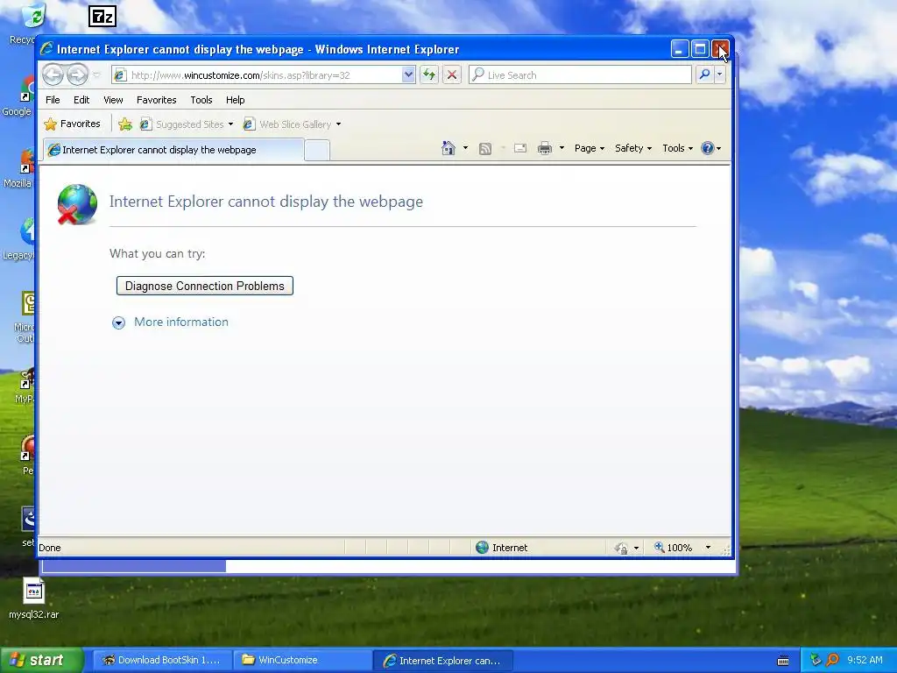Click the RSS Feeds icon
Image resolution: width=897 pixels, height=673 pixels.
[485, 149]
